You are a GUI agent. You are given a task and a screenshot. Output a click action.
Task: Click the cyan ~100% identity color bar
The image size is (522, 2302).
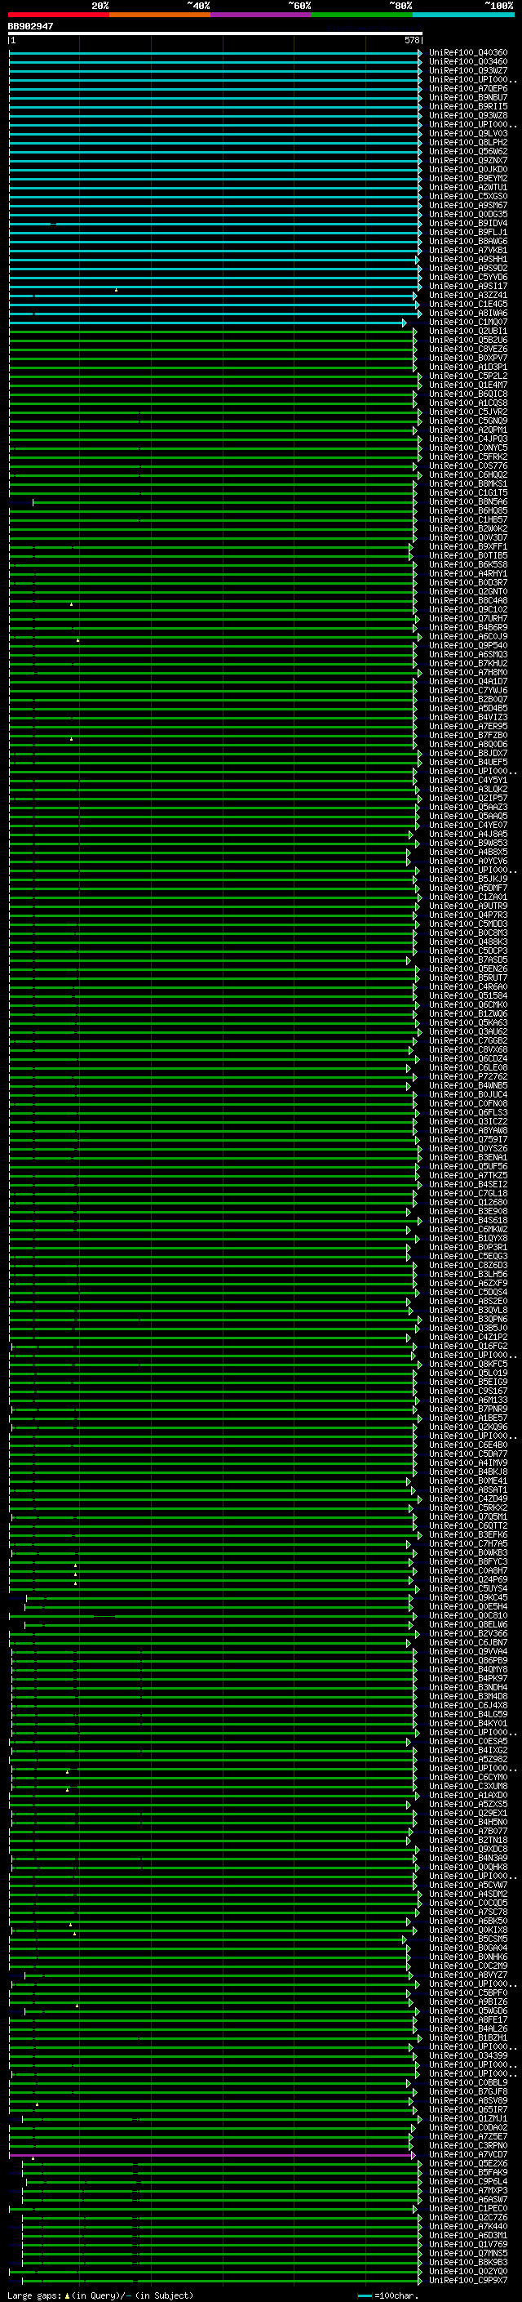463,15
